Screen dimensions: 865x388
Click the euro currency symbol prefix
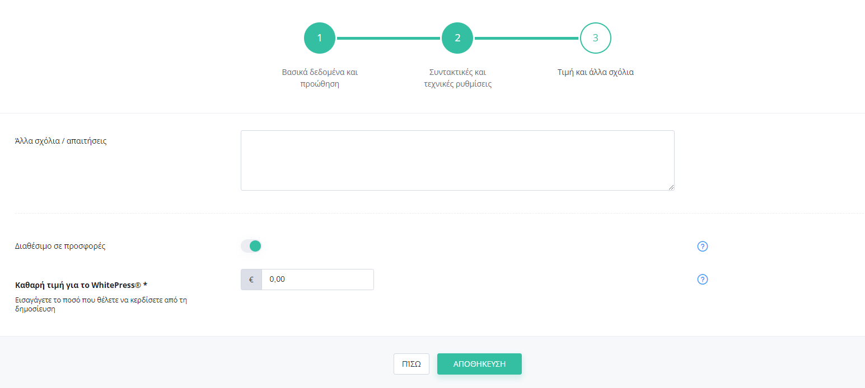251,280
